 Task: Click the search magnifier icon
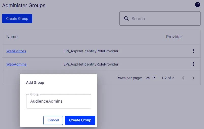tap(126, 19)
